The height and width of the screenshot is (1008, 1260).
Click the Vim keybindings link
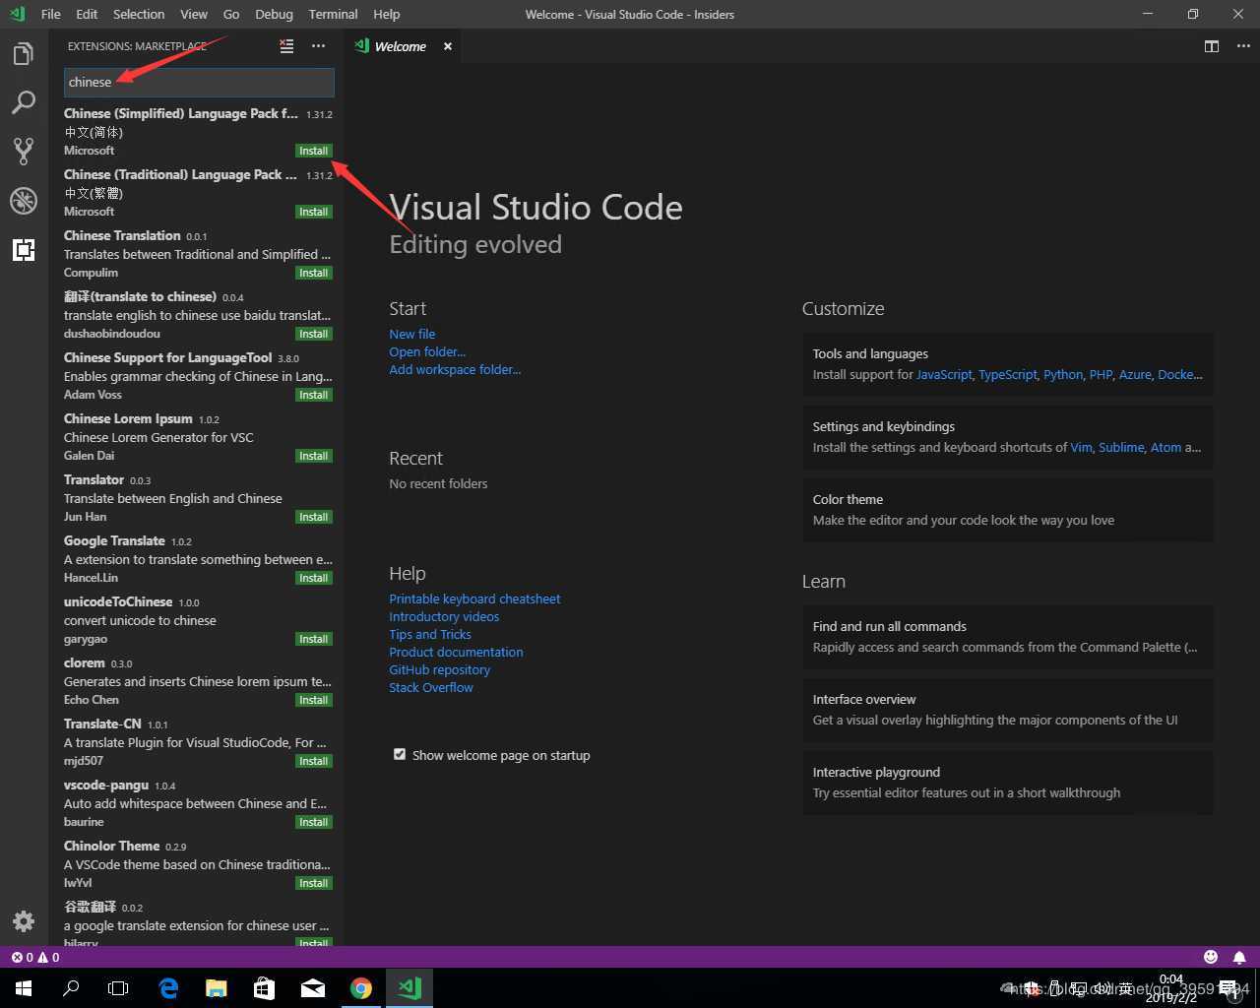(1081, 447)
